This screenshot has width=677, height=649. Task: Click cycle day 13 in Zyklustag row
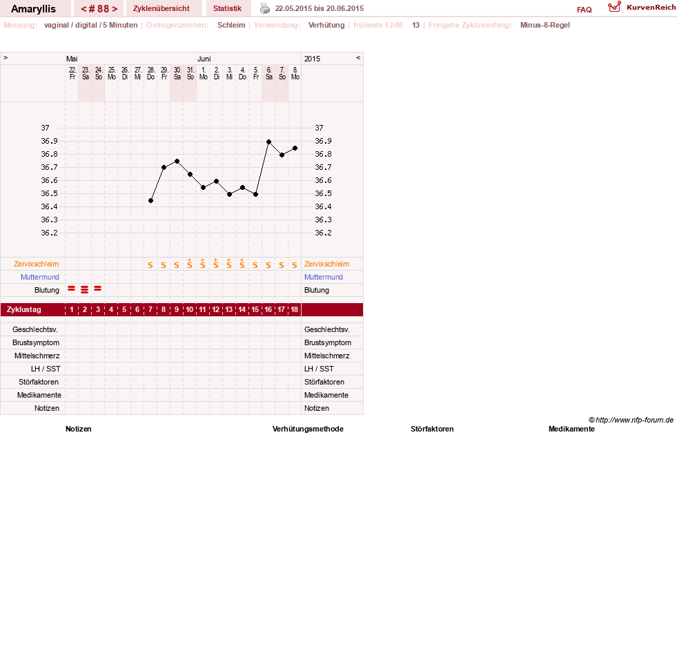[229, 310]
